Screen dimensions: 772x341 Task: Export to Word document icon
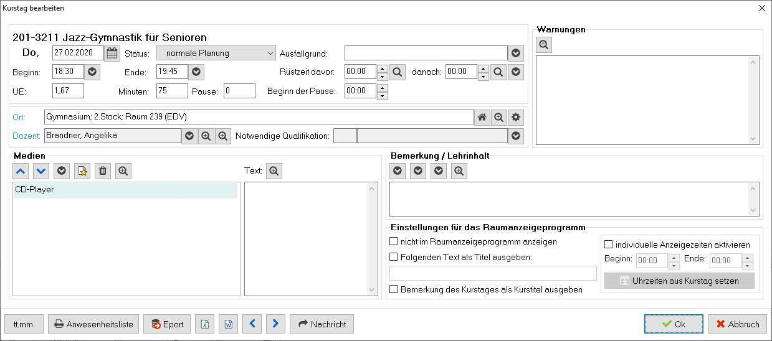[228, 324]
